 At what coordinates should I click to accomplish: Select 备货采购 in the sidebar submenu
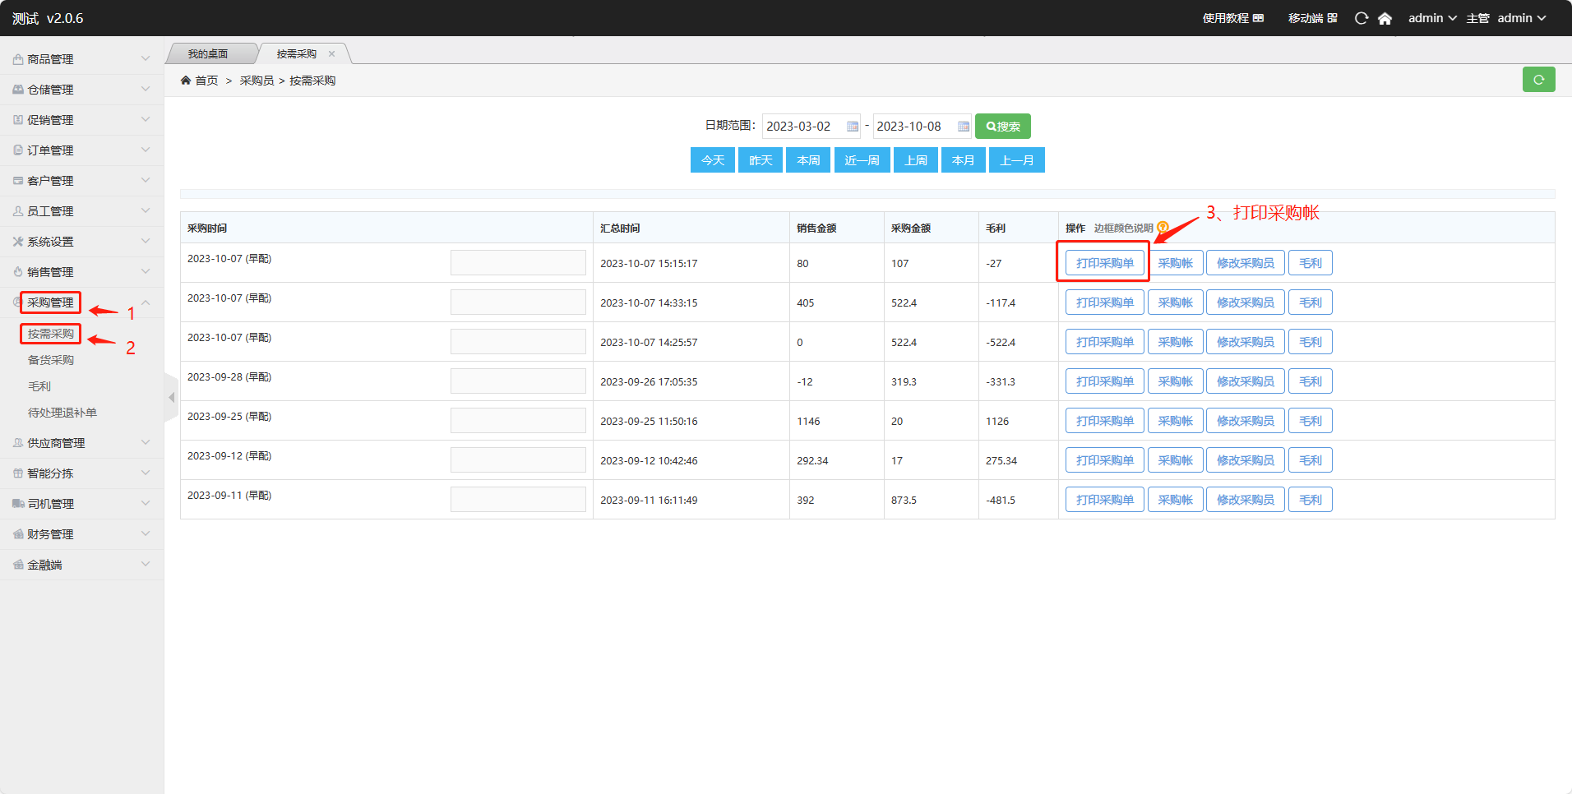tap(51, 360)
